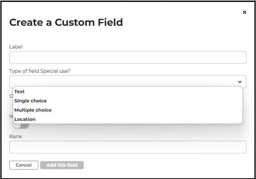Click the partly hidden "O" label below the dropdown
256x179 pixels.
[x=11, y=96]
